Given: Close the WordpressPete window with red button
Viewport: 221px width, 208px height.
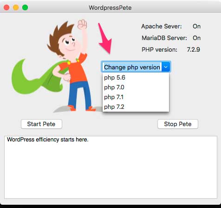Looking at the screenshot, I should (6, 7).
